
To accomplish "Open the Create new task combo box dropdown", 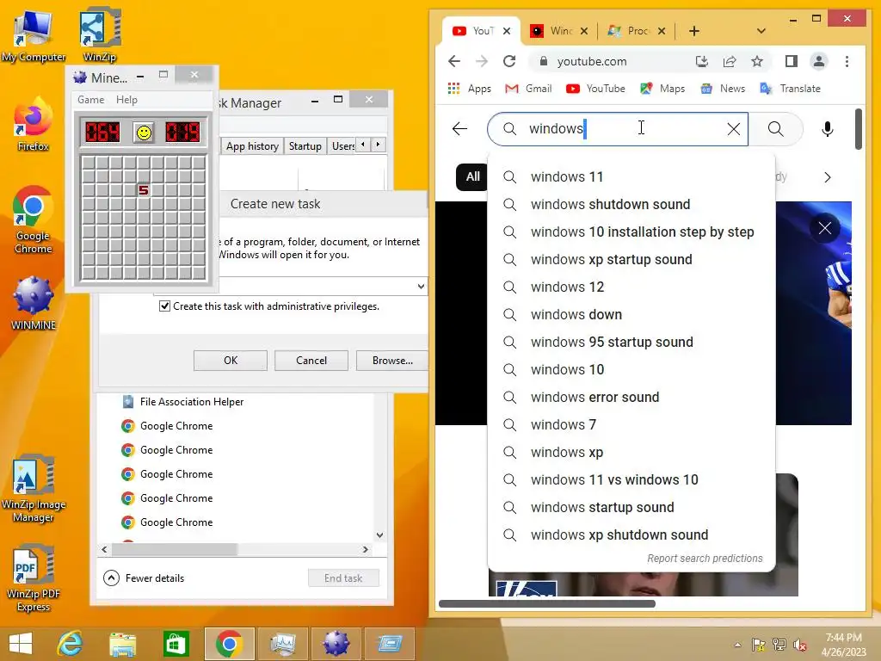I will [x=421, y=286].
